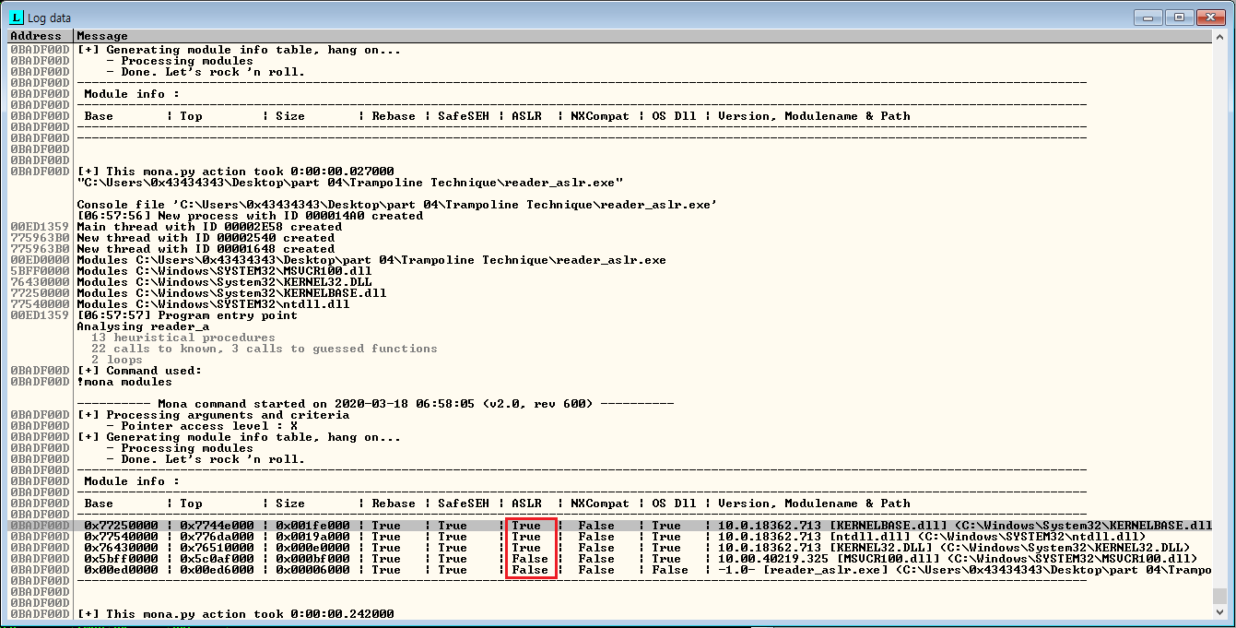The image size is (1236, 628).
Task: Click the Message column header
Action: 642,36
